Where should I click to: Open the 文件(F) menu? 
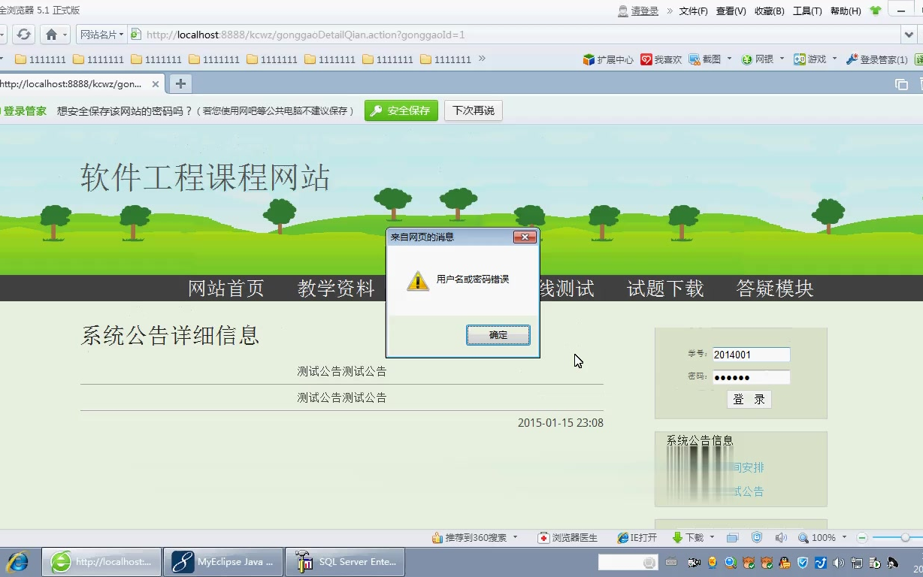693,11
